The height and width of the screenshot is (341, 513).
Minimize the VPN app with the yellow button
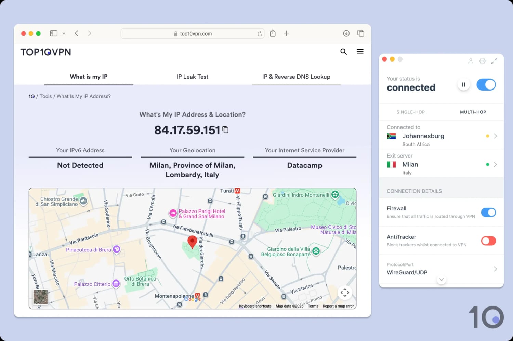392,59
